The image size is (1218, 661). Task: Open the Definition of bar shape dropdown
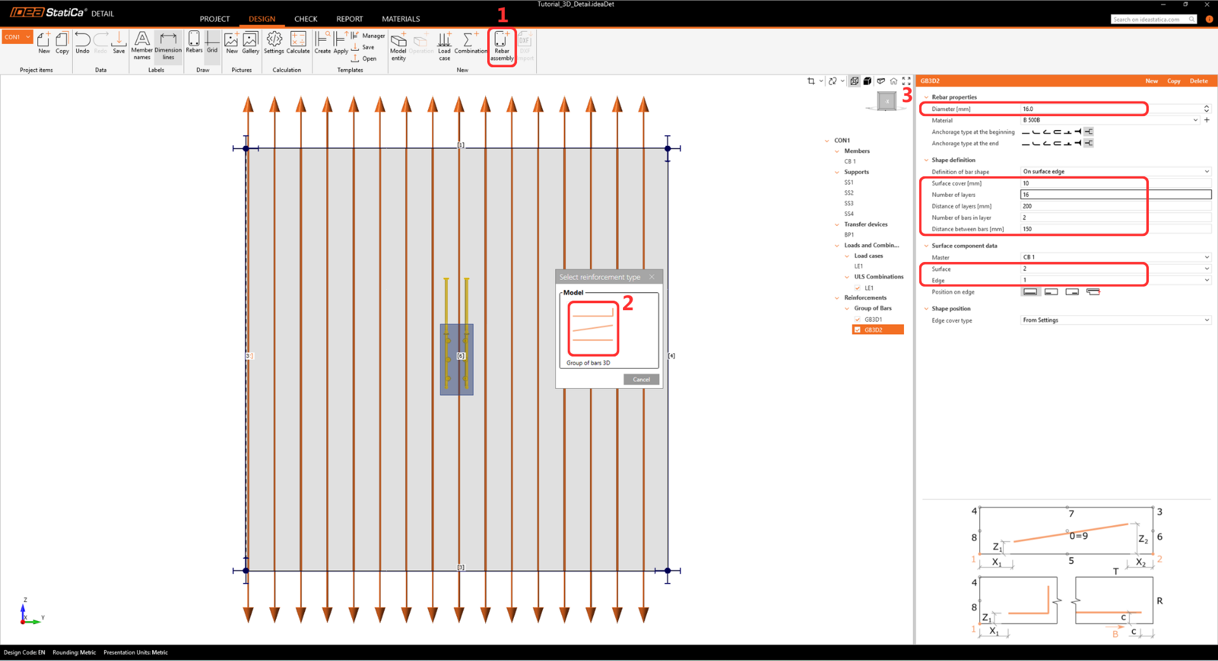1115,171
